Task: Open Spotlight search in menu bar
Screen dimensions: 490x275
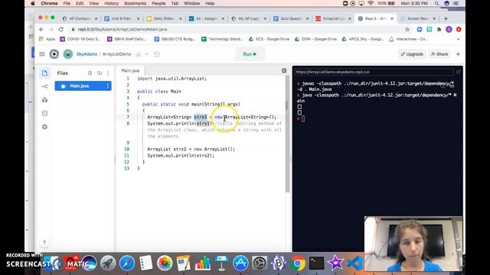Action: coord(436,3)
